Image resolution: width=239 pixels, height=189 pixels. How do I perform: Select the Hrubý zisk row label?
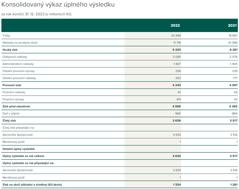click(x=10, y=50)
